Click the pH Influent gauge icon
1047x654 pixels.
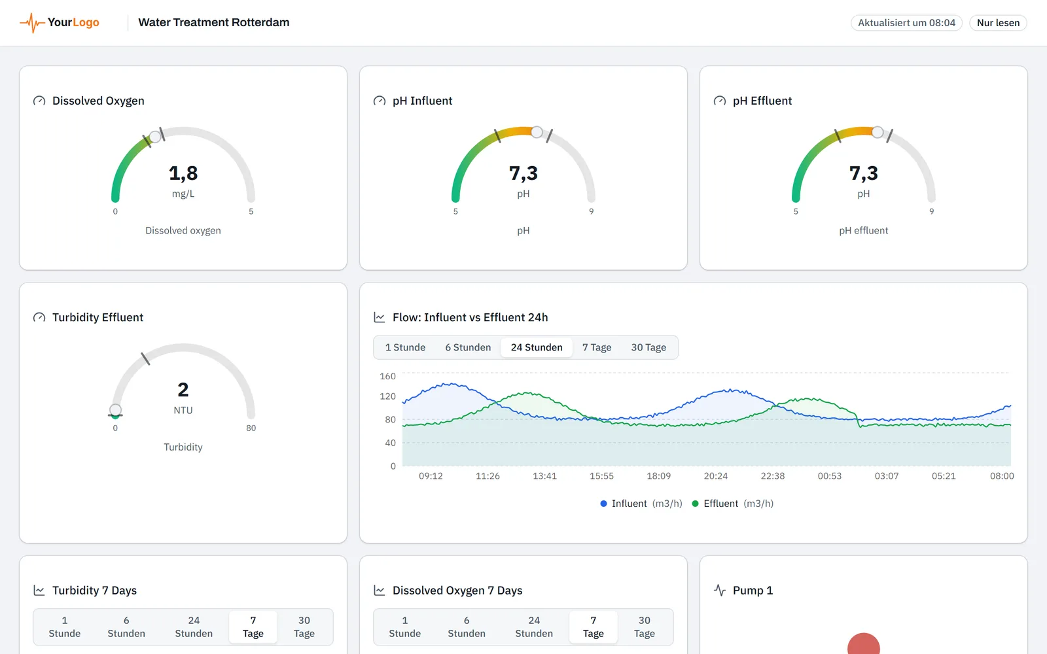click(380, 101)
